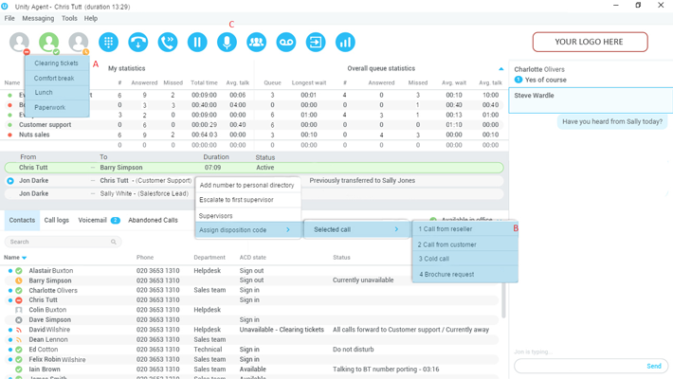Hang up the current call
Image resolution: width=673 pixels, height=379 pixels.
pos(138,42)
